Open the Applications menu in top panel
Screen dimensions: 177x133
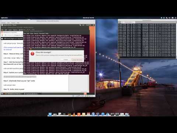(4, 18)
